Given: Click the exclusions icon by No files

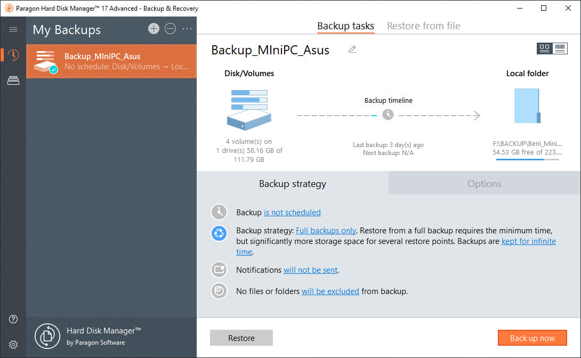Looking at the screenshot, I should point(219,291).
